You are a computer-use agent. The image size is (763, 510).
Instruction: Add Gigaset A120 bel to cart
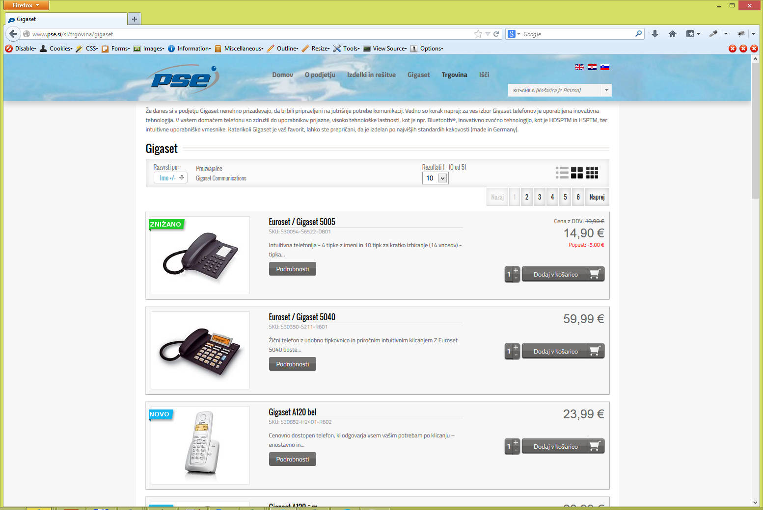pos(563,446)
